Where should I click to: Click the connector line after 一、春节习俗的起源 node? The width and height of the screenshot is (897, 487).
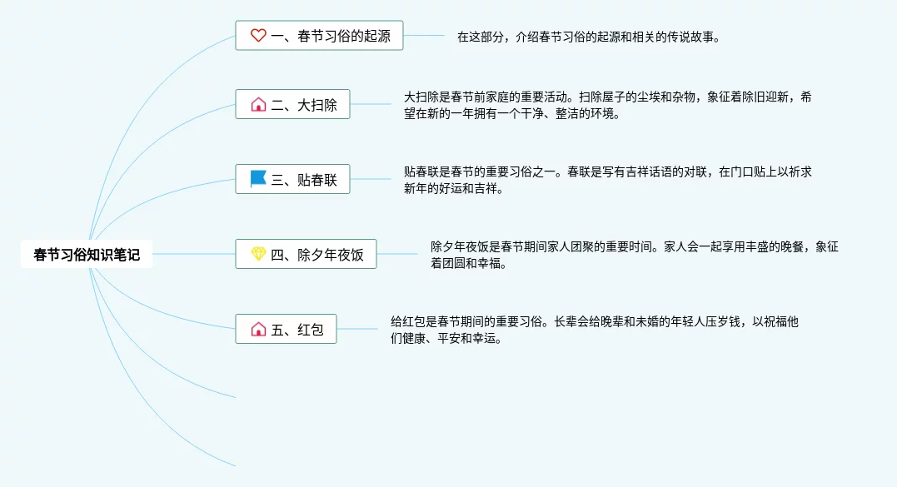[424, 36]
